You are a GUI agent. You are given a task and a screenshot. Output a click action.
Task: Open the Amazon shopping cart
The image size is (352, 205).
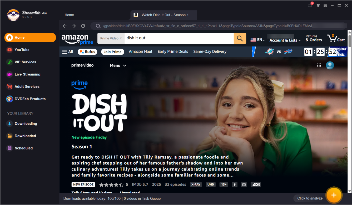pyautogui.click(x=336, y=38)
